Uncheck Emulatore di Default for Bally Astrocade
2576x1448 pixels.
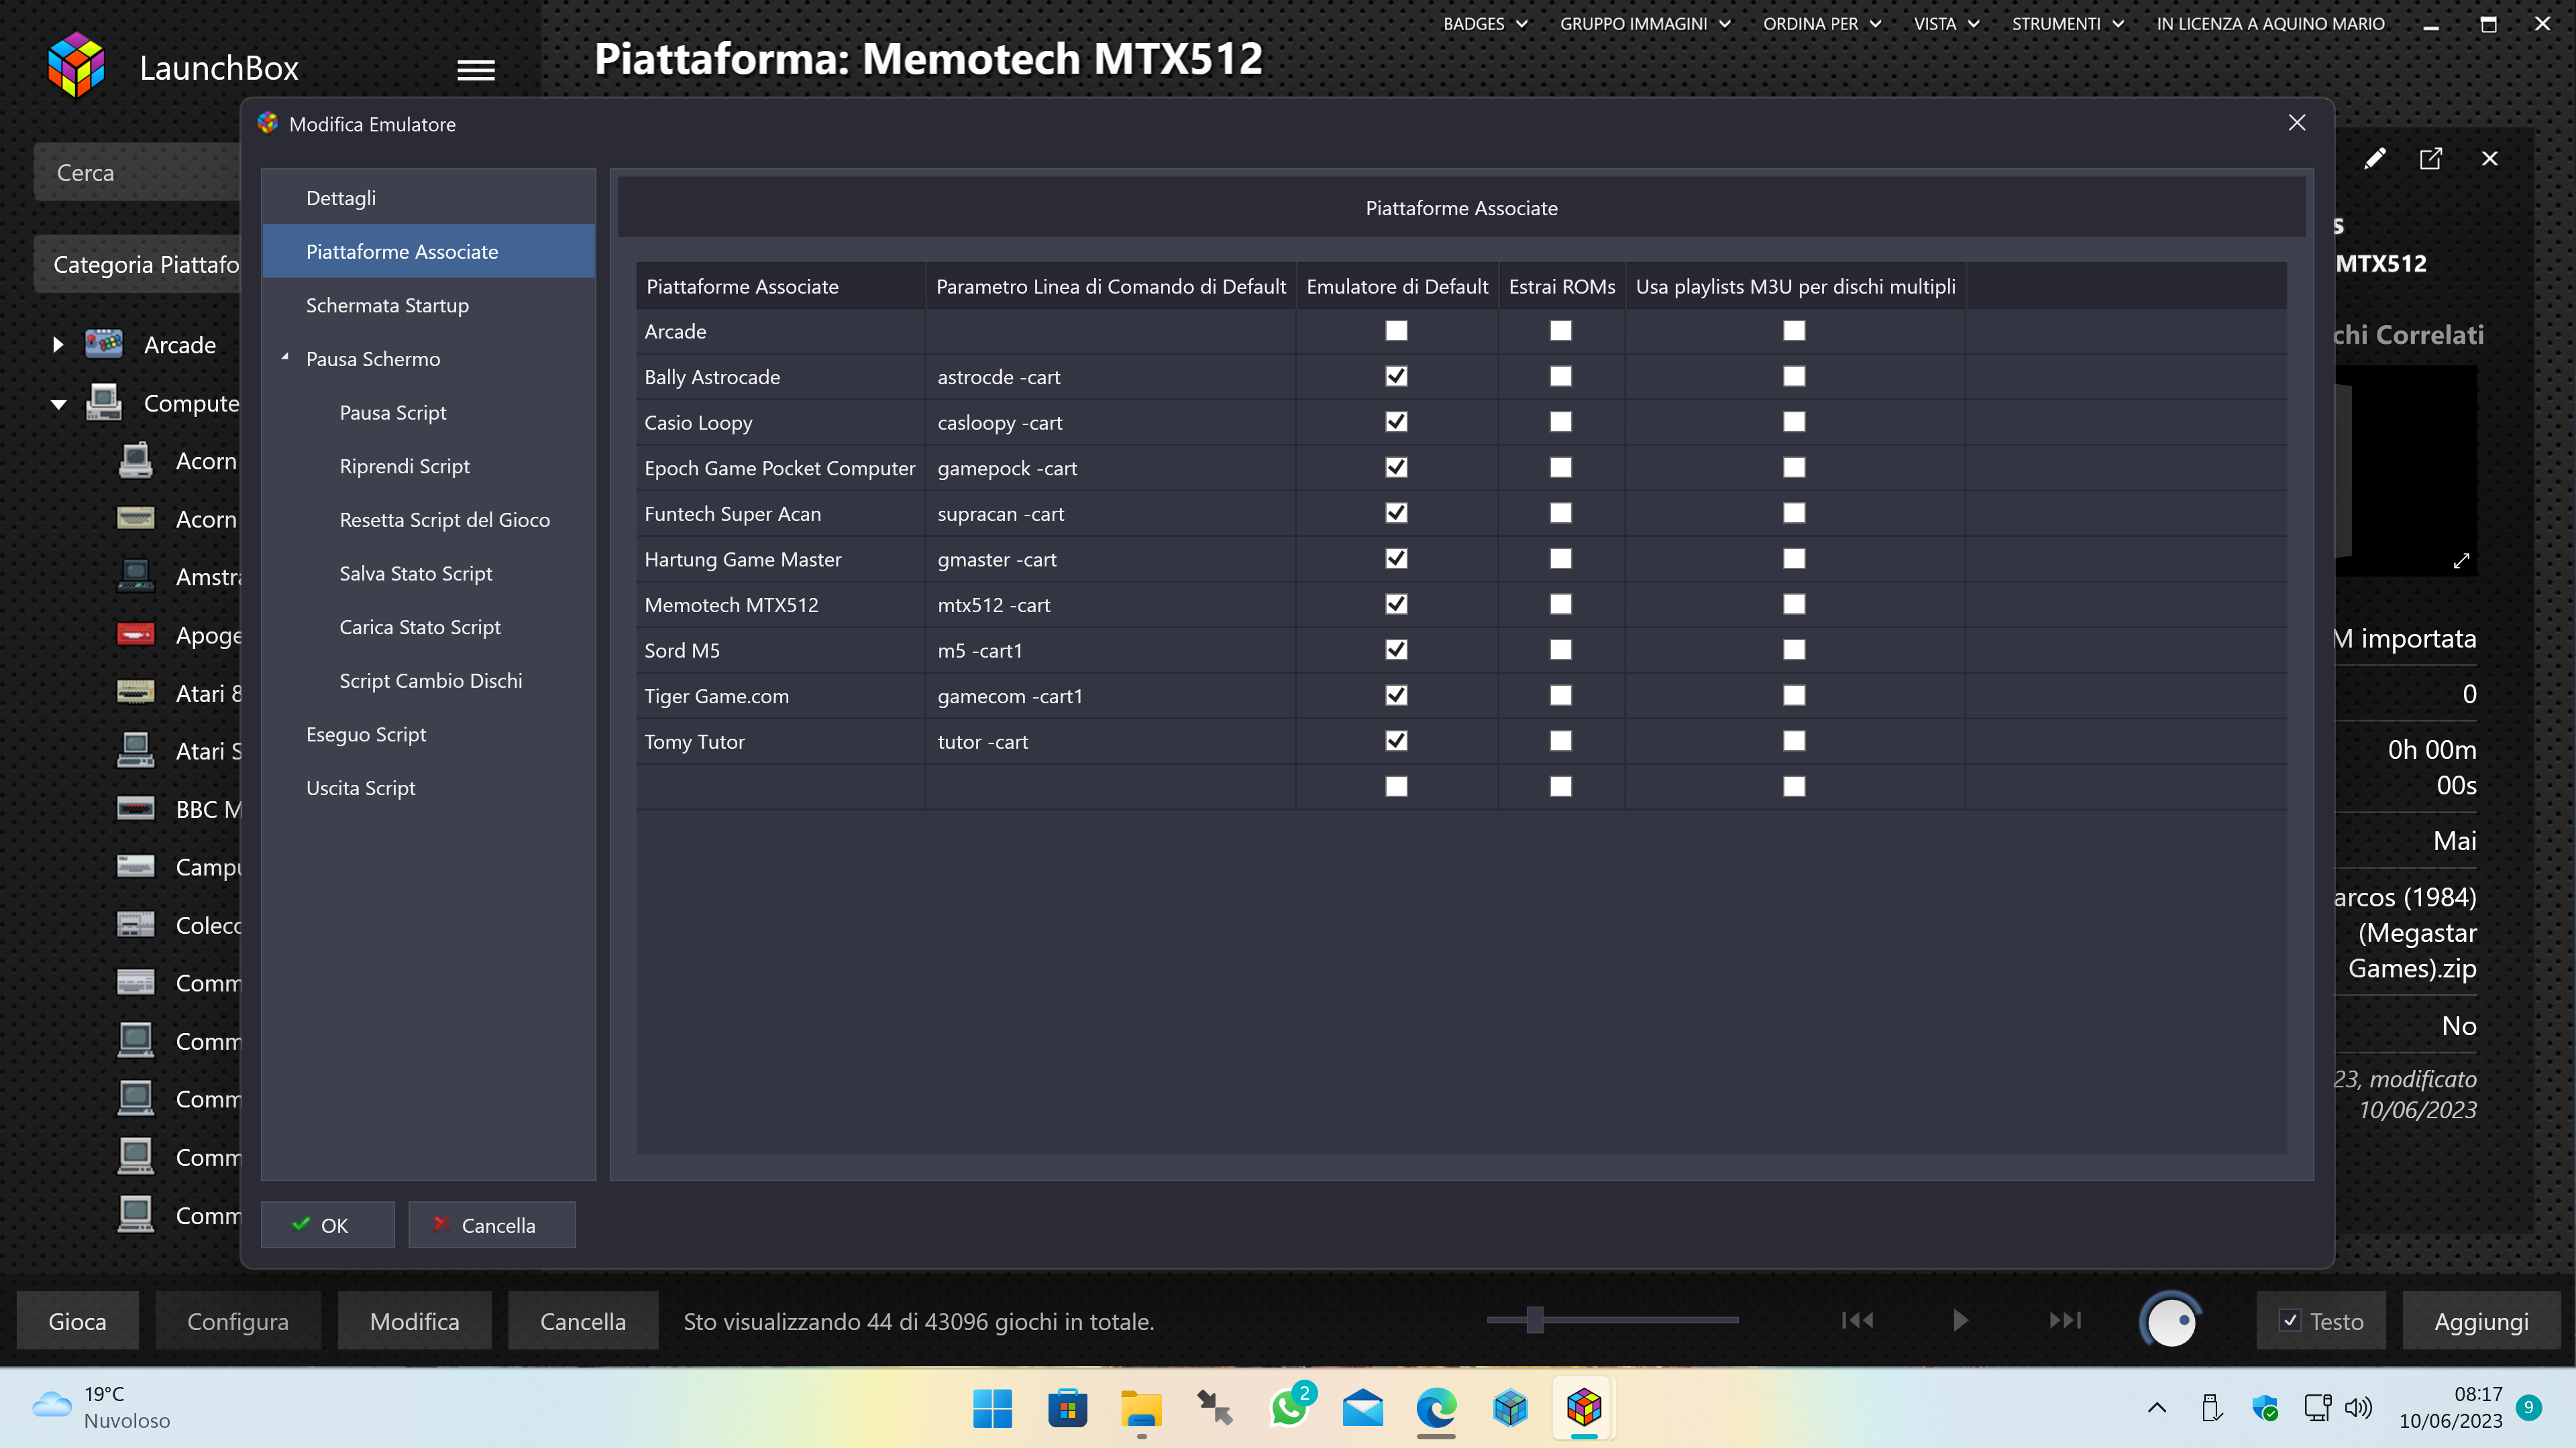click(x=1396, y=375)
